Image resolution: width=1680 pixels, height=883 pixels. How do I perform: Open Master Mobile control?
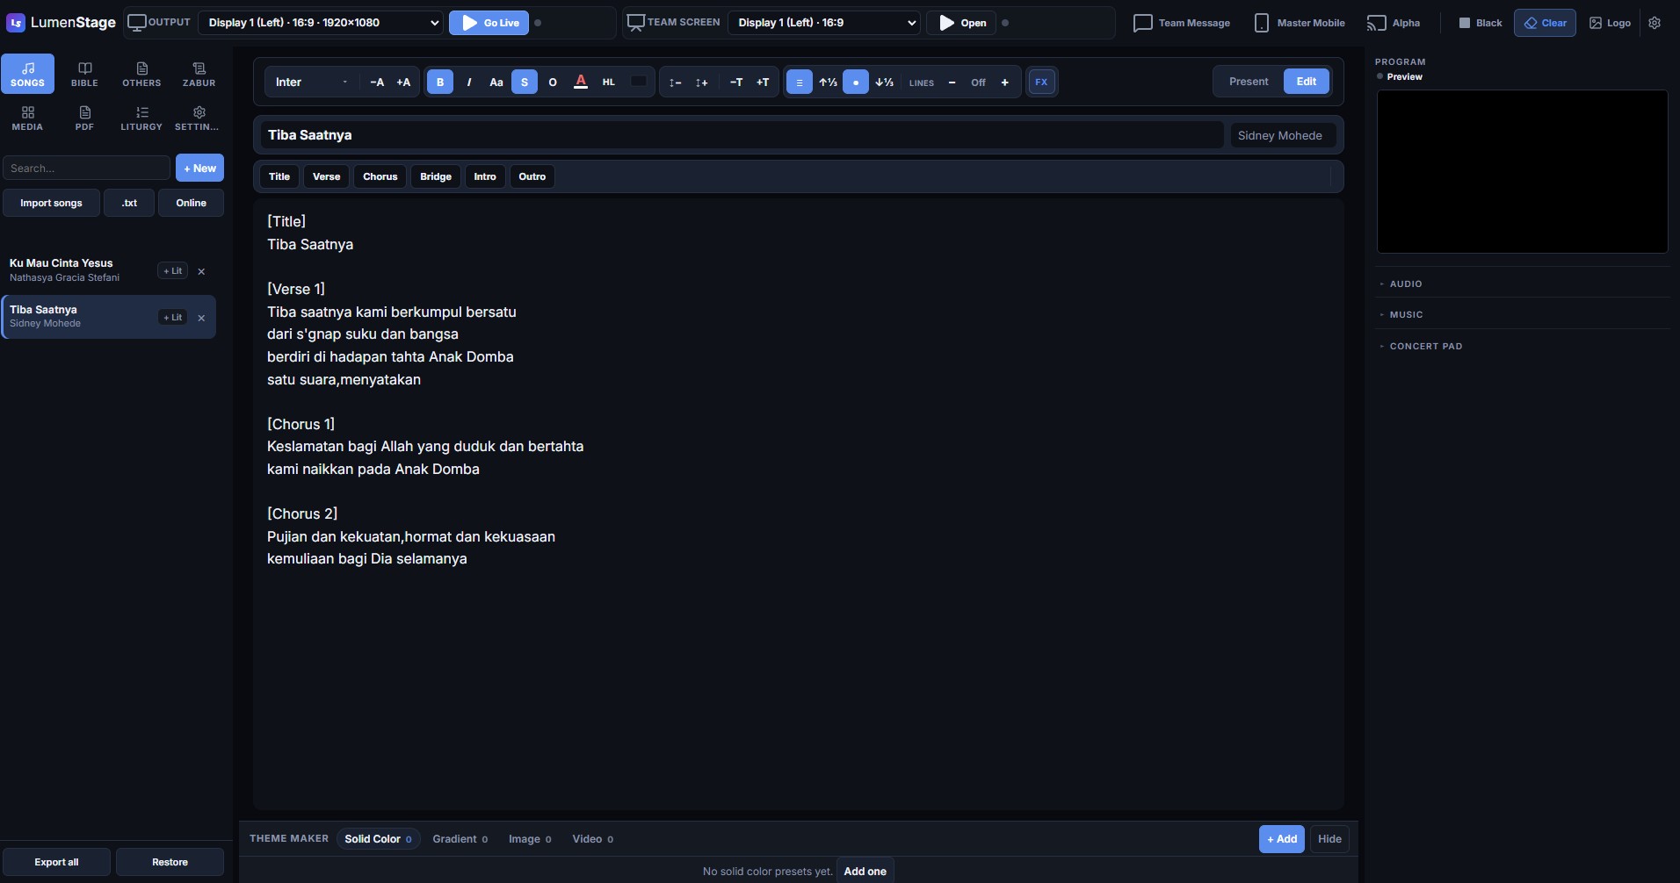[1300, 23]
